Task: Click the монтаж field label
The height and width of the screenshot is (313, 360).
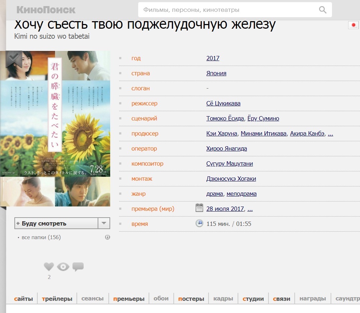Action: pyautogui.click(x=142, y=179)
